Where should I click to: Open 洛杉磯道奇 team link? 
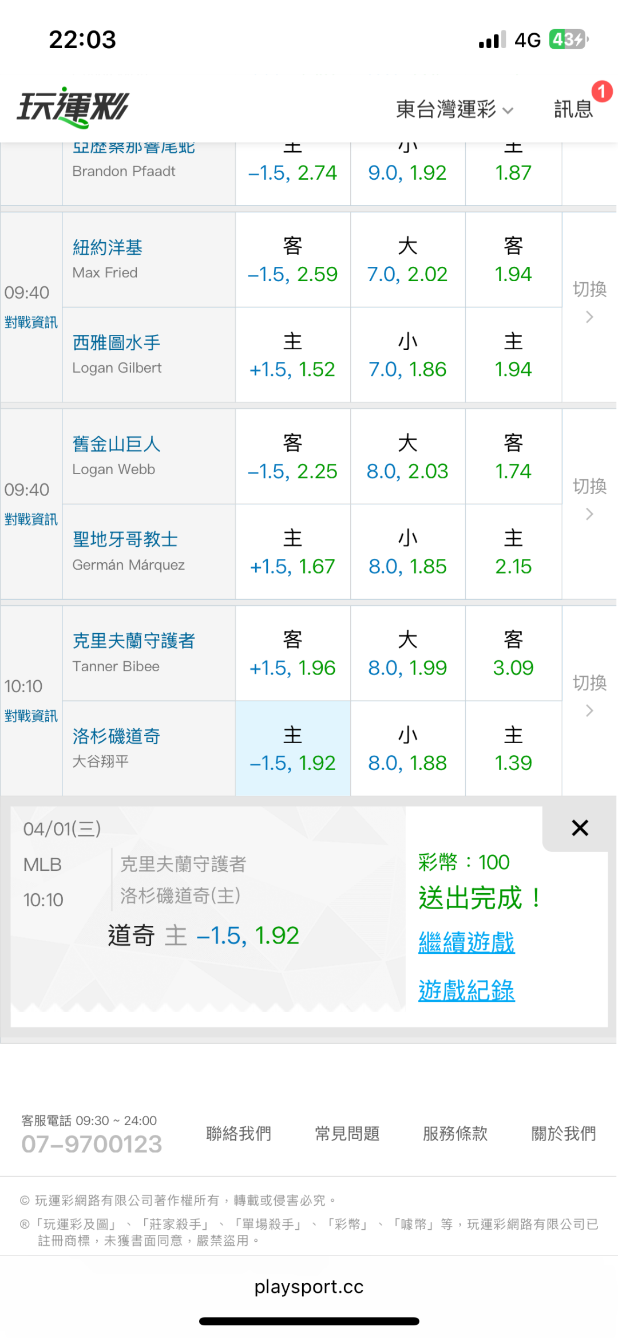[116, 736]
